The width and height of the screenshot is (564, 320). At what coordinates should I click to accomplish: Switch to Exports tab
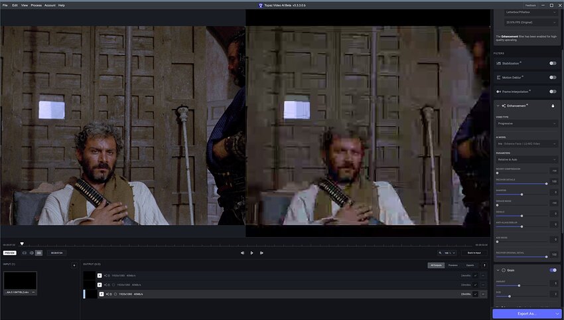click(x=470, y=266)
